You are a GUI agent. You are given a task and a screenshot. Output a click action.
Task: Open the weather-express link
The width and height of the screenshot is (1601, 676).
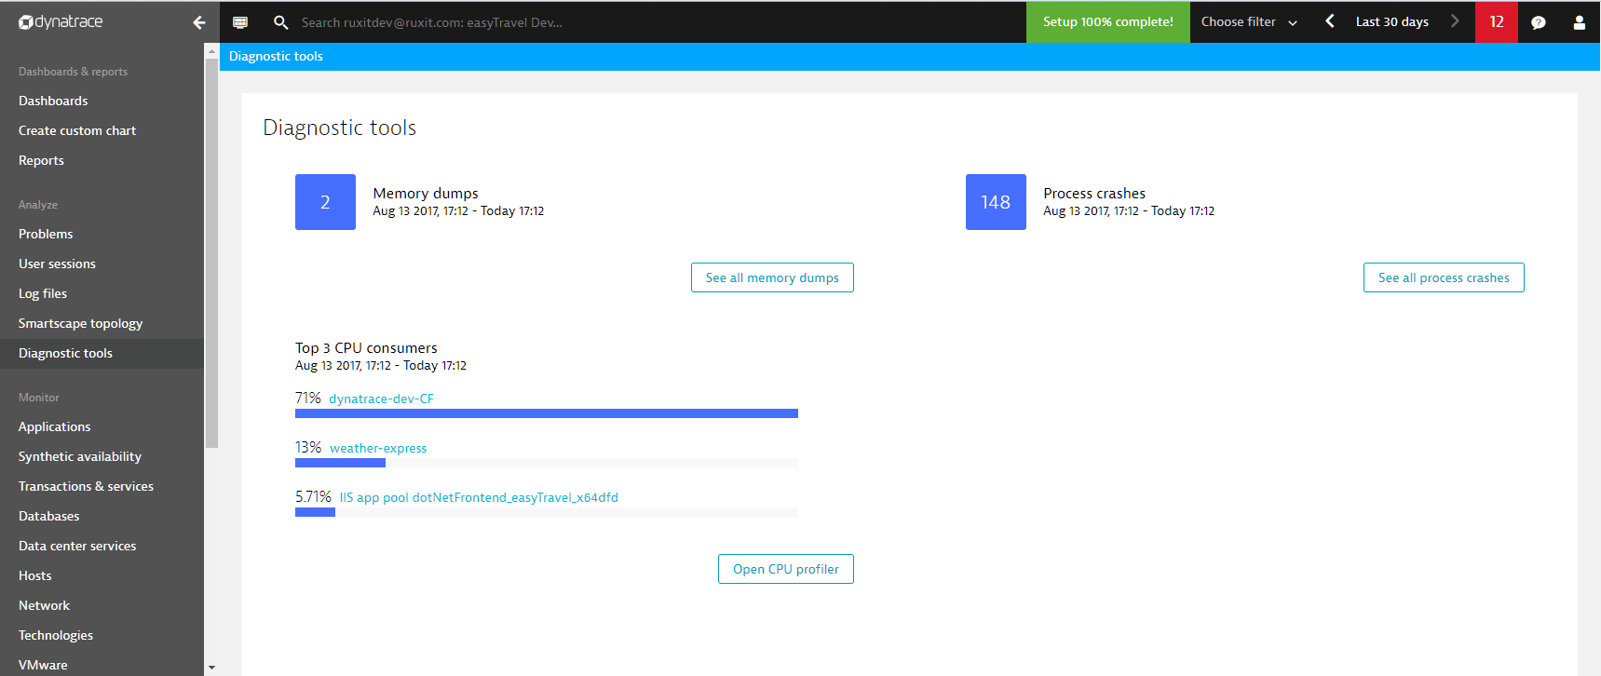pos(378,448)
